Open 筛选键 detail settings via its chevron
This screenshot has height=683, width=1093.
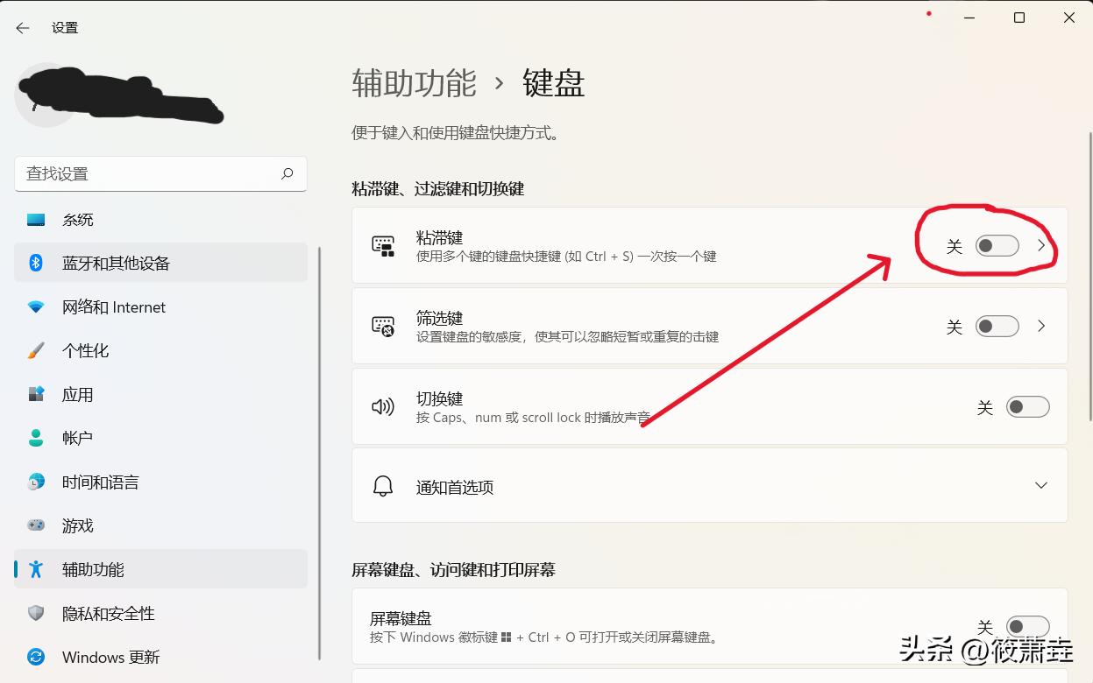(1041, 326)
